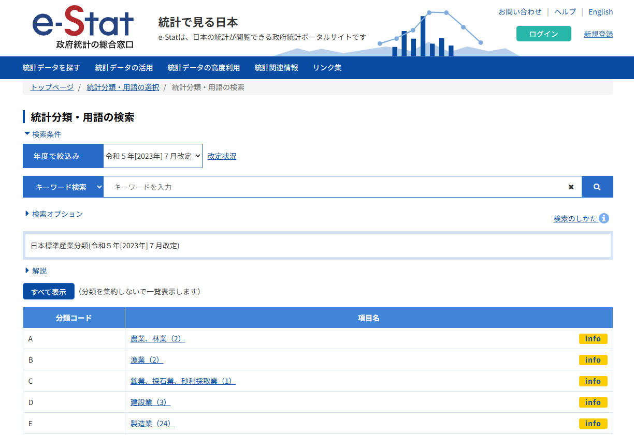
Task: Open 農業、林業（2） category
Action: (x=157, y=339)
